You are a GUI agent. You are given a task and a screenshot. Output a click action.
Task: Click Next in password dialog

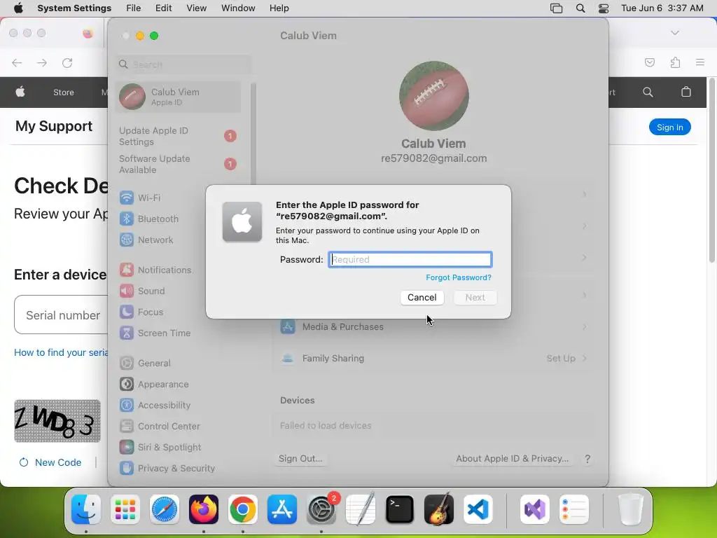tap(475, 297)
